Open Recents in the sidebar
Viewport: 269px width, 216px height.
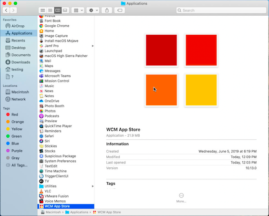(19, 41)
